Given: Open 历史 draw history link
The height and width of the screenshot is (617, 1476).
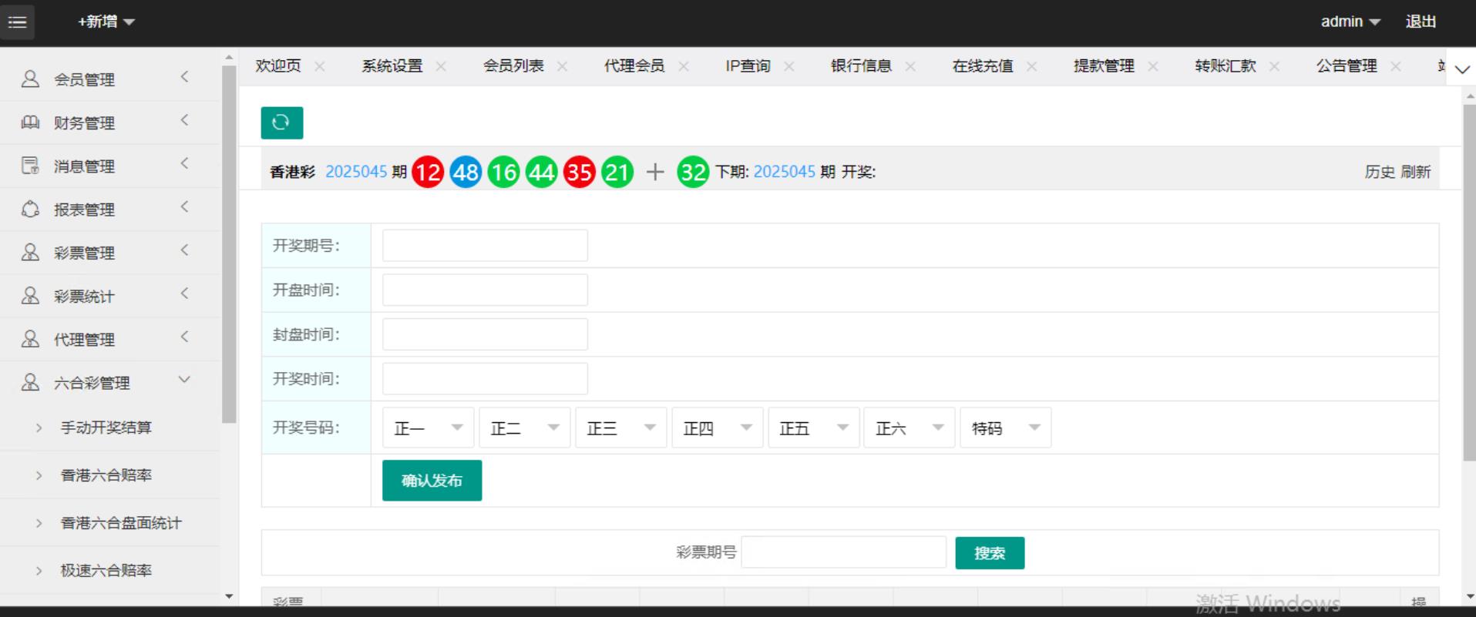Looking at the screenshot, I should [x=1379, y=172].
